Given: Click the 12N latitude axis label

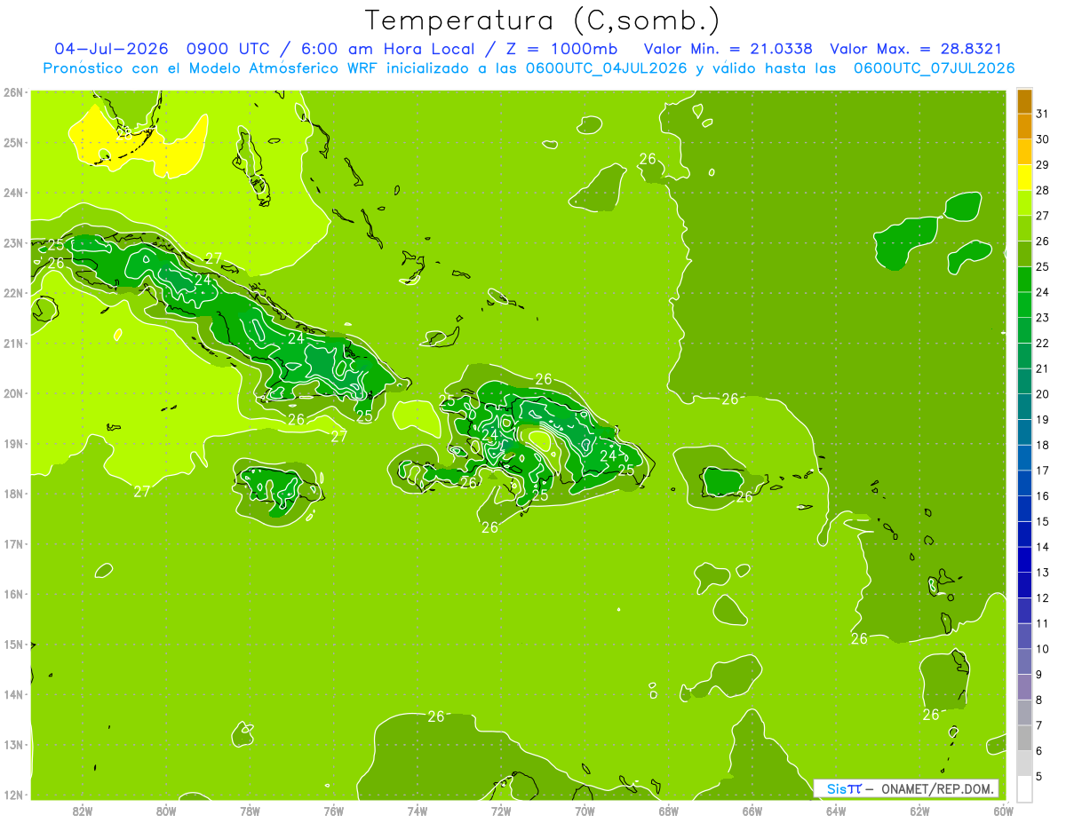Looking at the screenshot, I should point(12,795).
